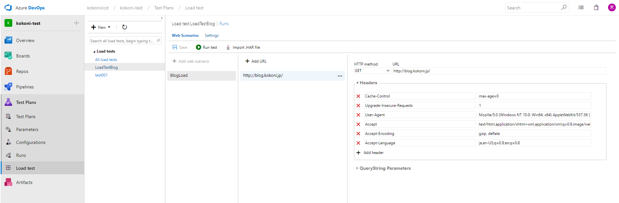619x203 pixels.
Task: Open the Overview sidebar icon
Action: 8,40
